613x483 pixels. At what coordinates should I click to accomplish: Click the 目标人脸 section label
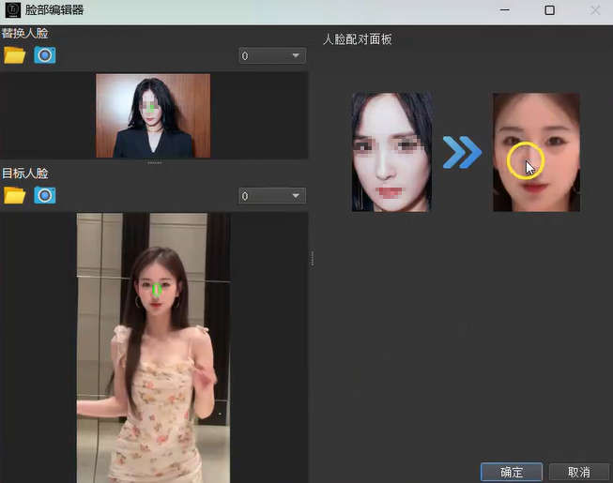25,173
